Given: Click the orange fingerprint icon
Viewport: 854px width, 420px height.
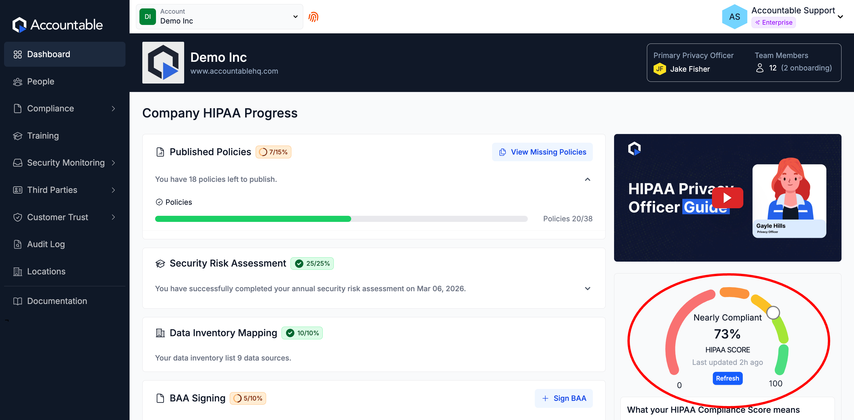Looking at the screenshot, I should point(313,17).
